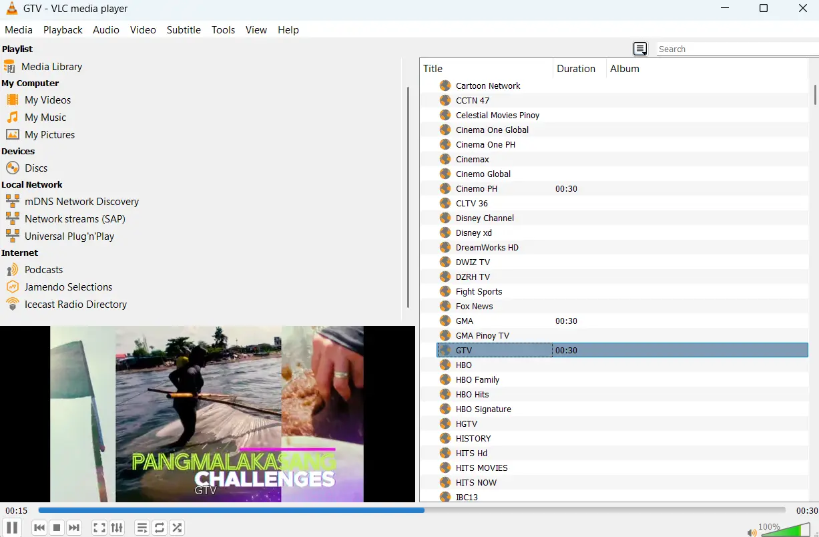This screenshot has width=819, height=537.
Task: Click globe icon beside DZRH TV
Action: click(445, 277)
